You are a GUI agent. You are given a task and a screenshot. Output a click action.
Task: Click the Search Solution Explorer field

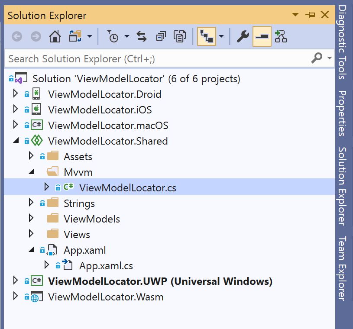pyautogui.click(x=158, y=59)
